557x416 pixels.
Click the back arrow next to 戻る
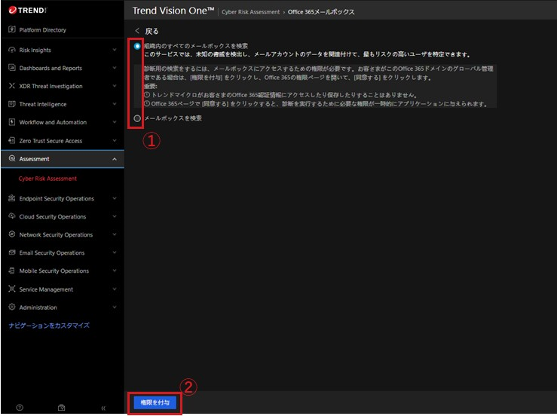point(137,31)
